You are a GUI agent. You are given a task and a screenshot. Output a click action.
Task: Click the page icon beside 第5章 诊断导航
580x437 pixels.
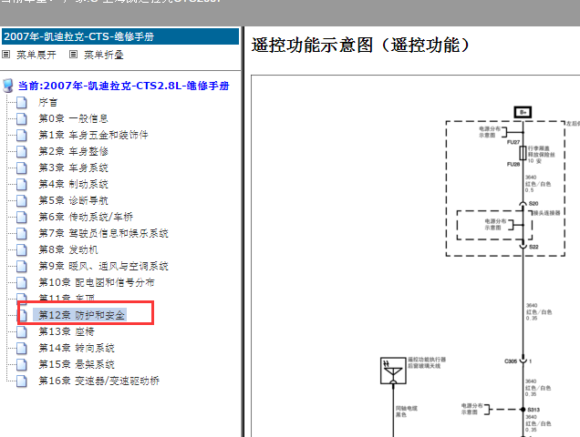(x=22, y=200)
